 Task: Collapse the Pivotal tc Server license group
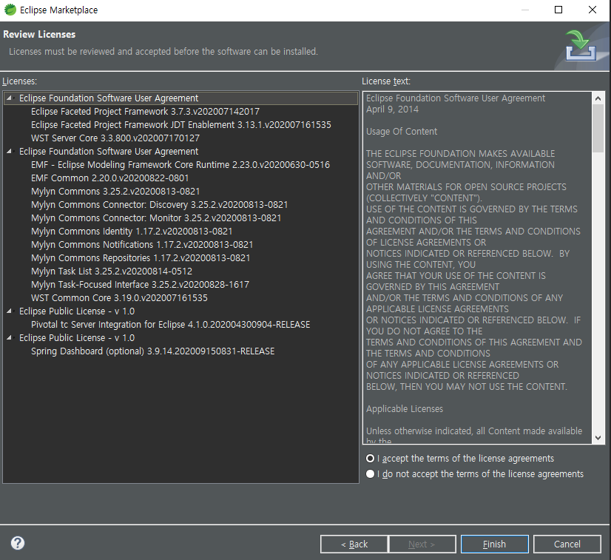(9, 311)
